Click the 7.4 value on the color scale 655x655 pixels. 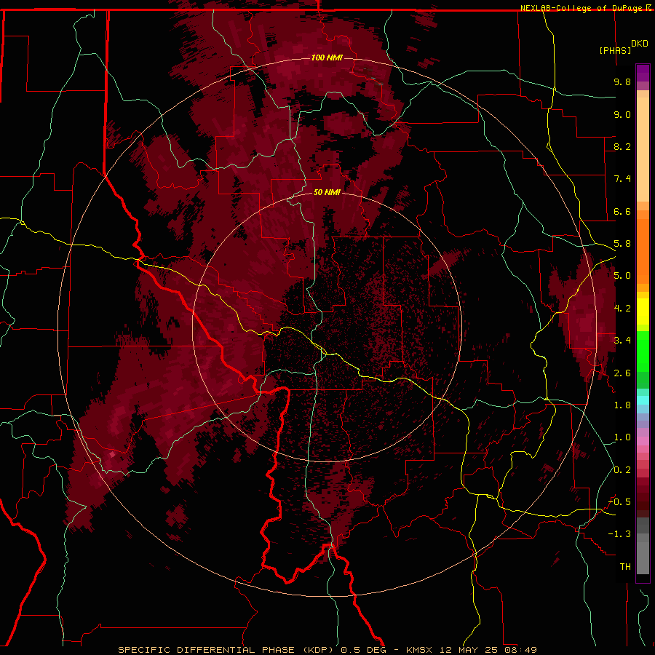click(622, 179)
